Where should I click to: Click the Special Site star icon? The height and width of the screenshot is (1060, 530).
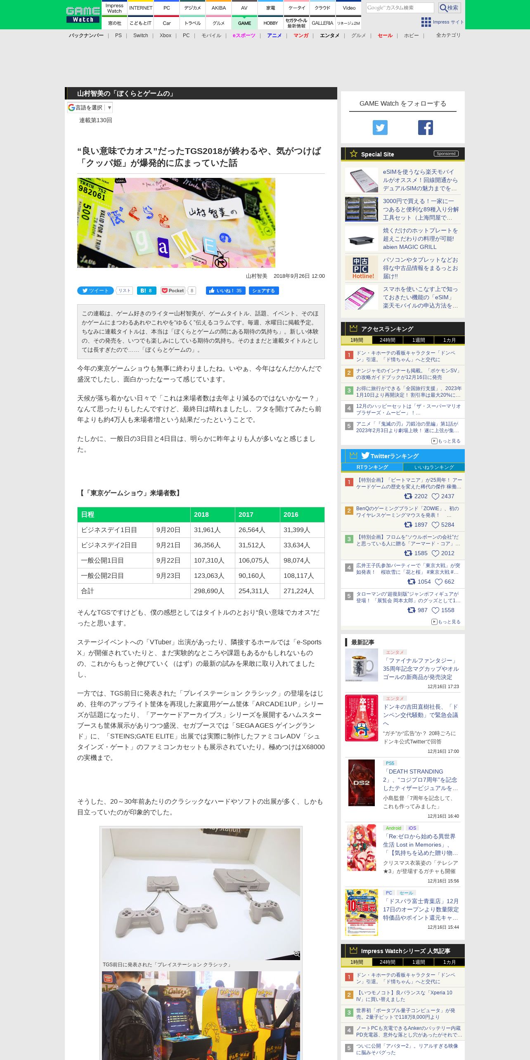(x=354, y=154)
